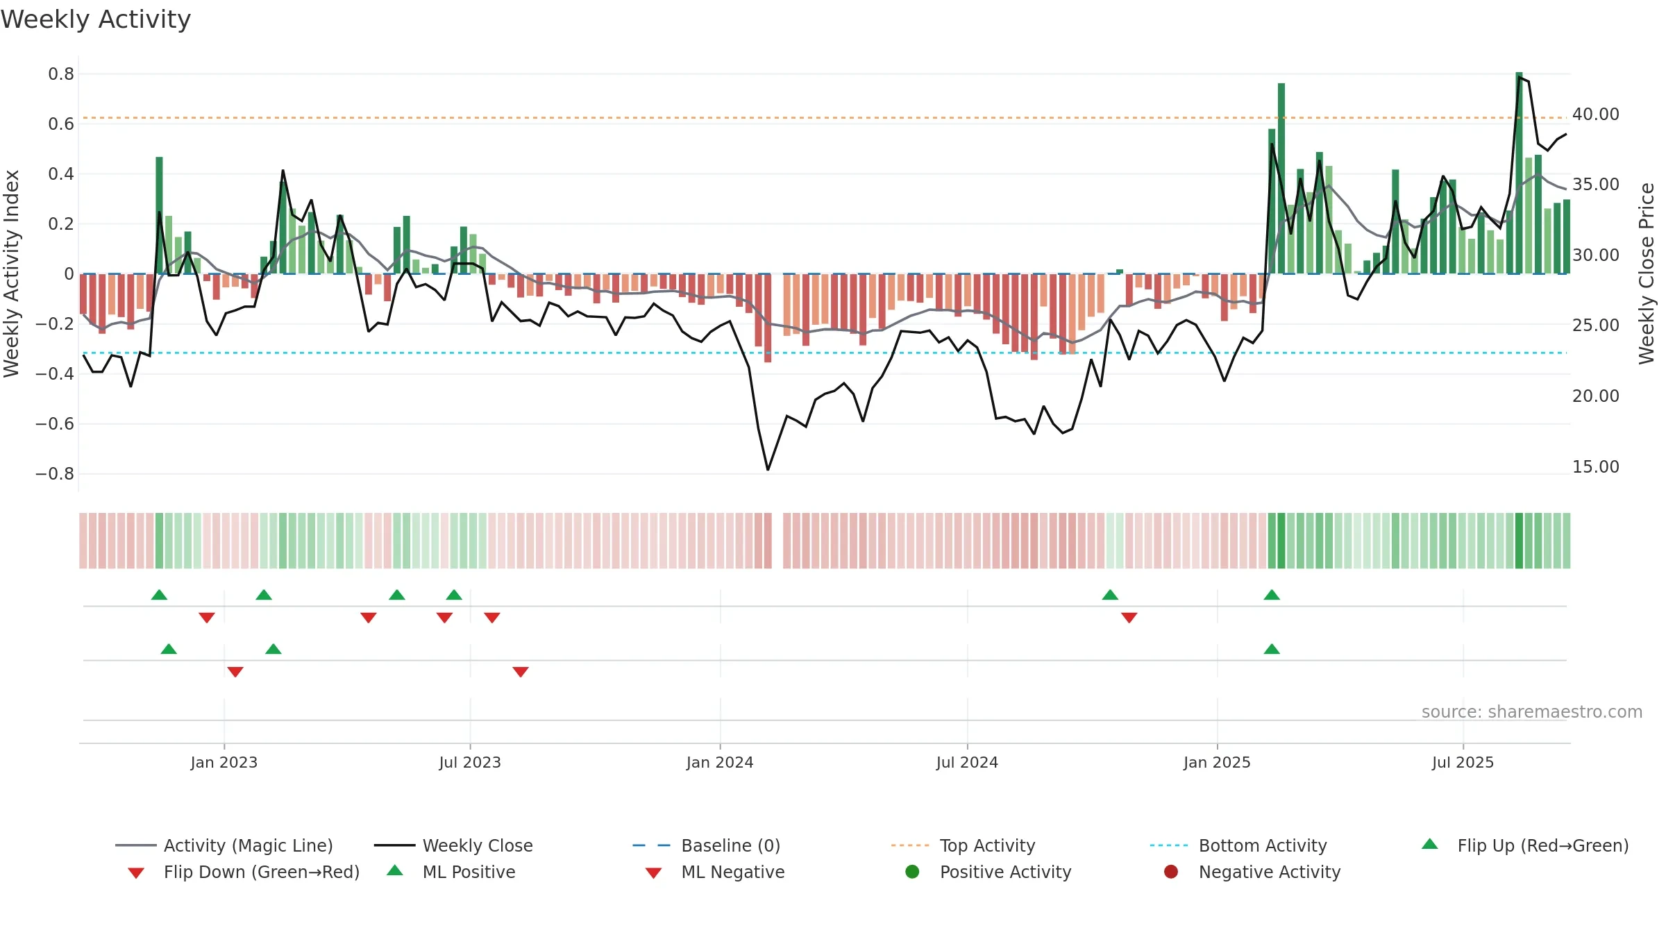The image size is (1666, 937).
Task: Click the lowest point of the Weekly Close line
Action: (768, 469)
